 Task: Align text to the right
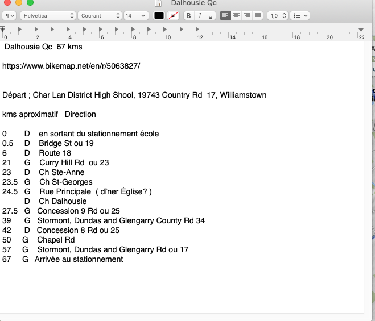click(247, 16)
